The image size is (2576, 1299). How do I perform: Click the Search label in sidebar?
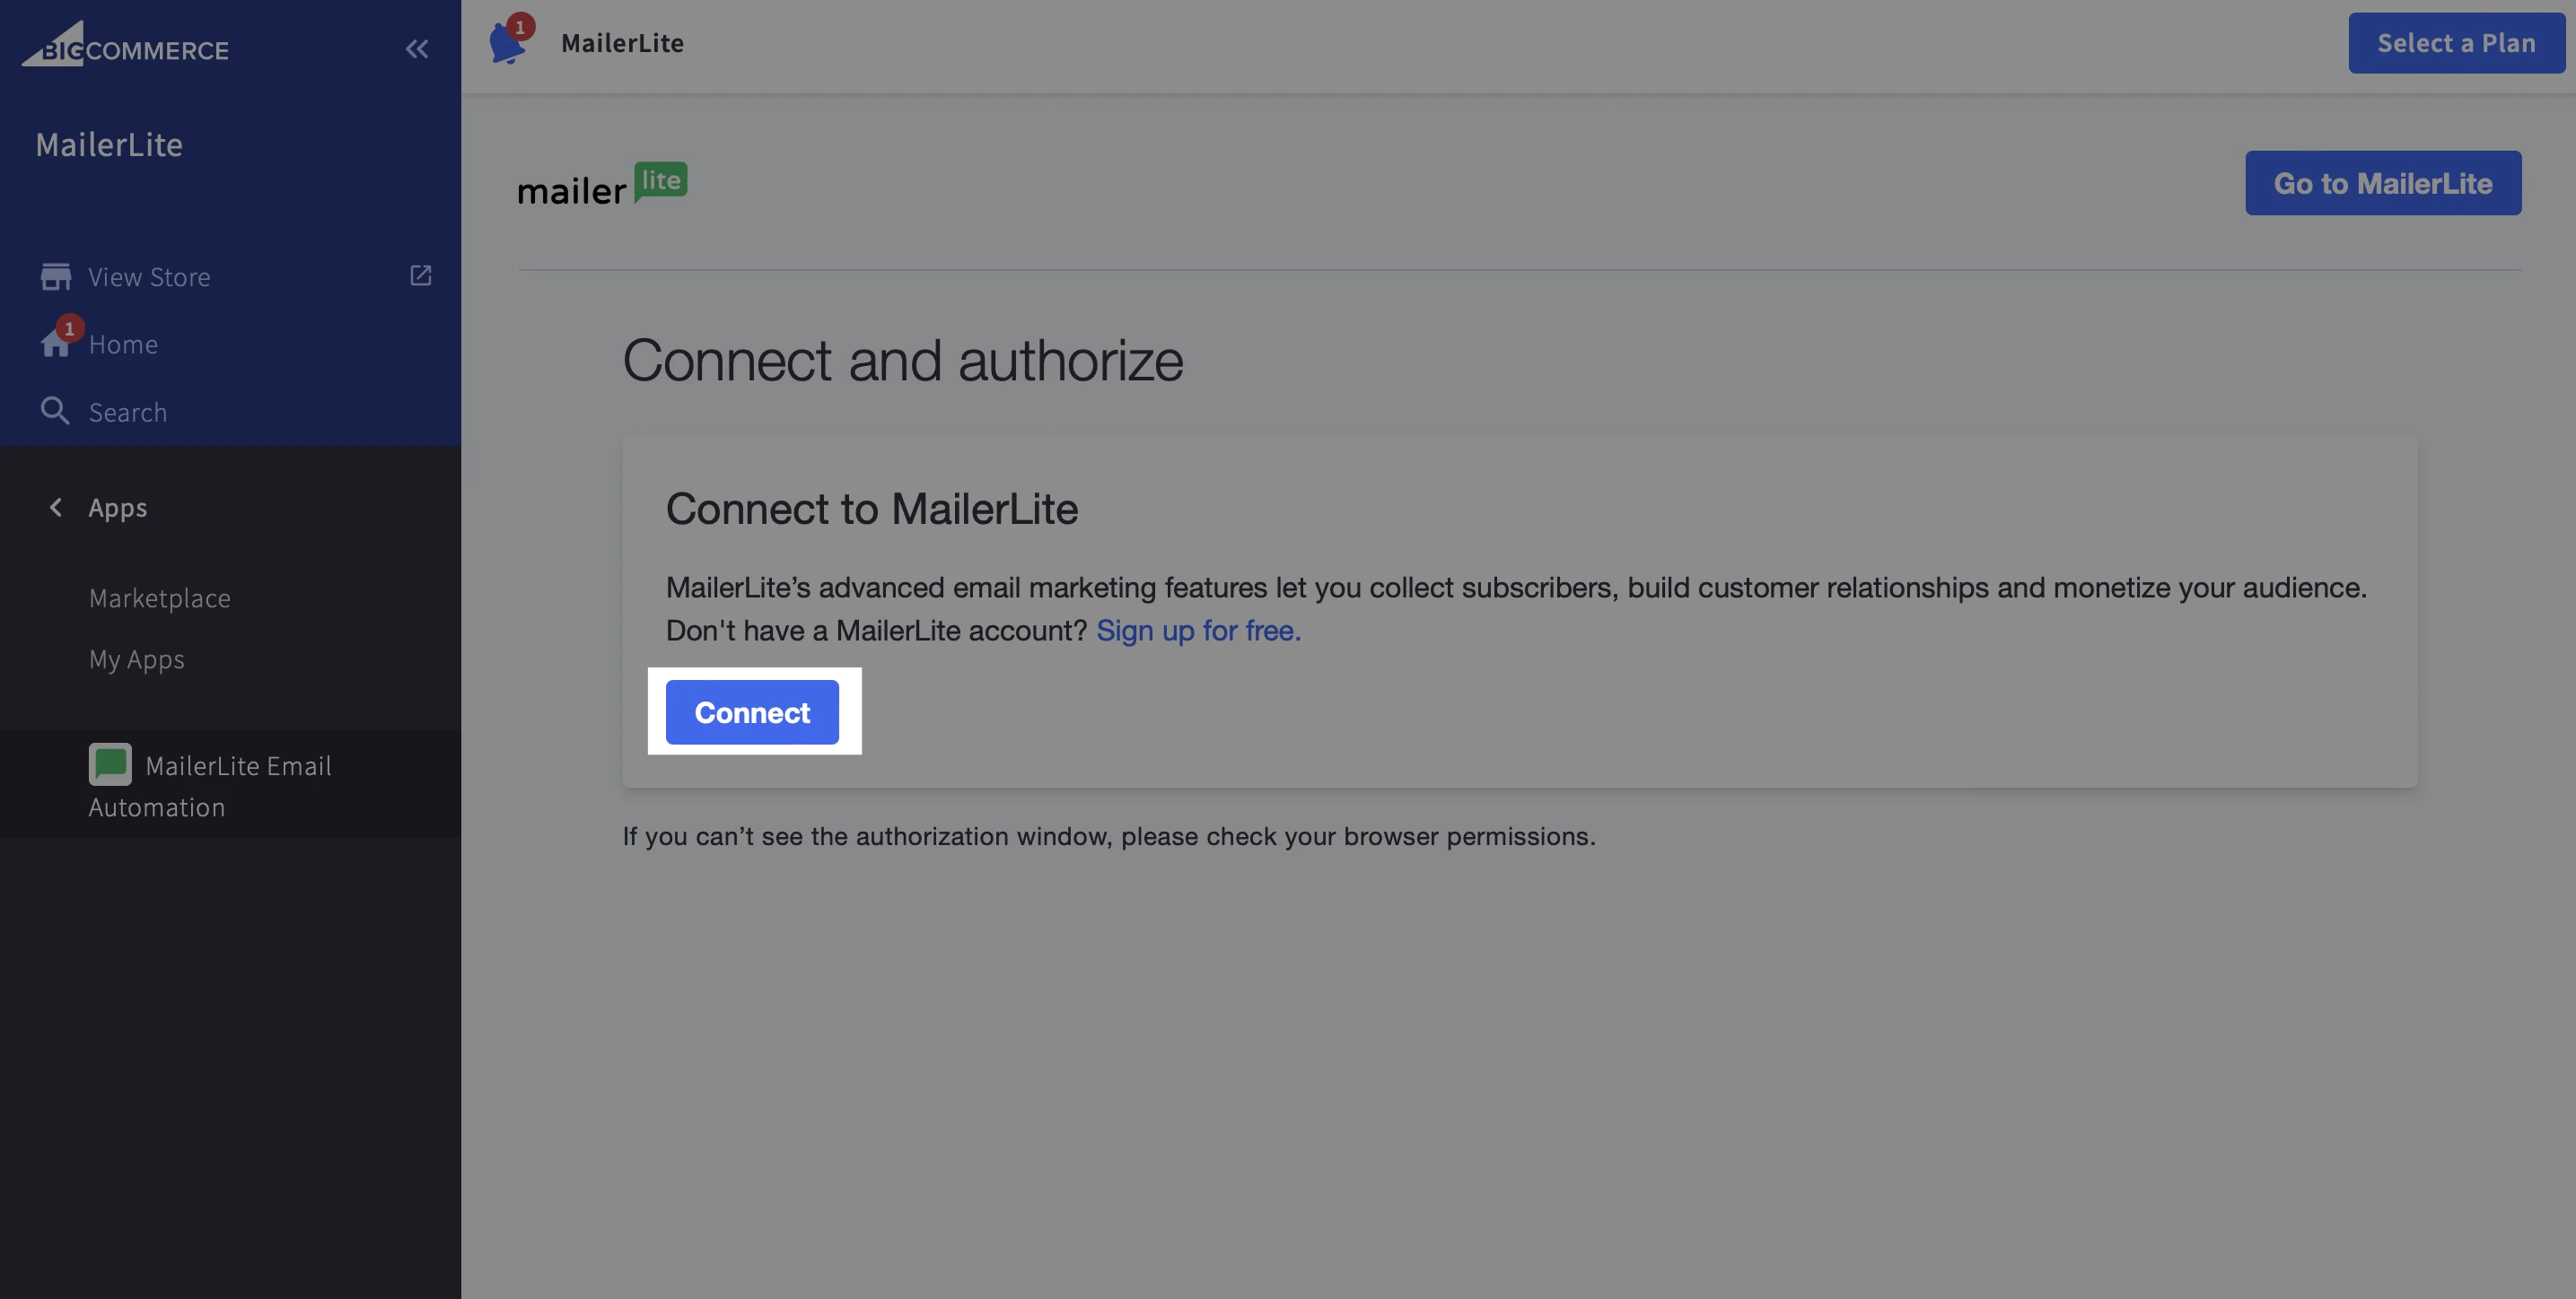click(128, 413)
